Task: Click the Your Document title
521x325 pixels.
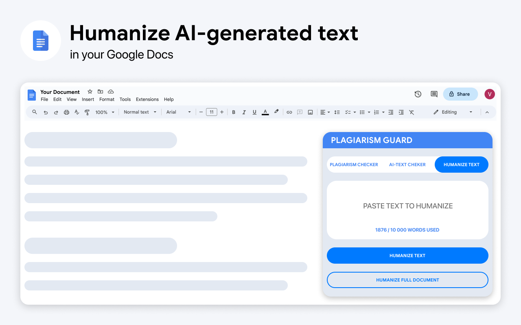Action: 60,92
